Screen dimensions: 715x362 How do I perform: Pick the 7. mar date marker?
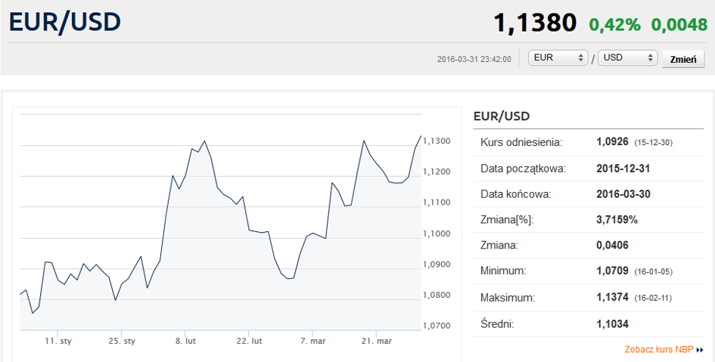(x=314, y=342)
